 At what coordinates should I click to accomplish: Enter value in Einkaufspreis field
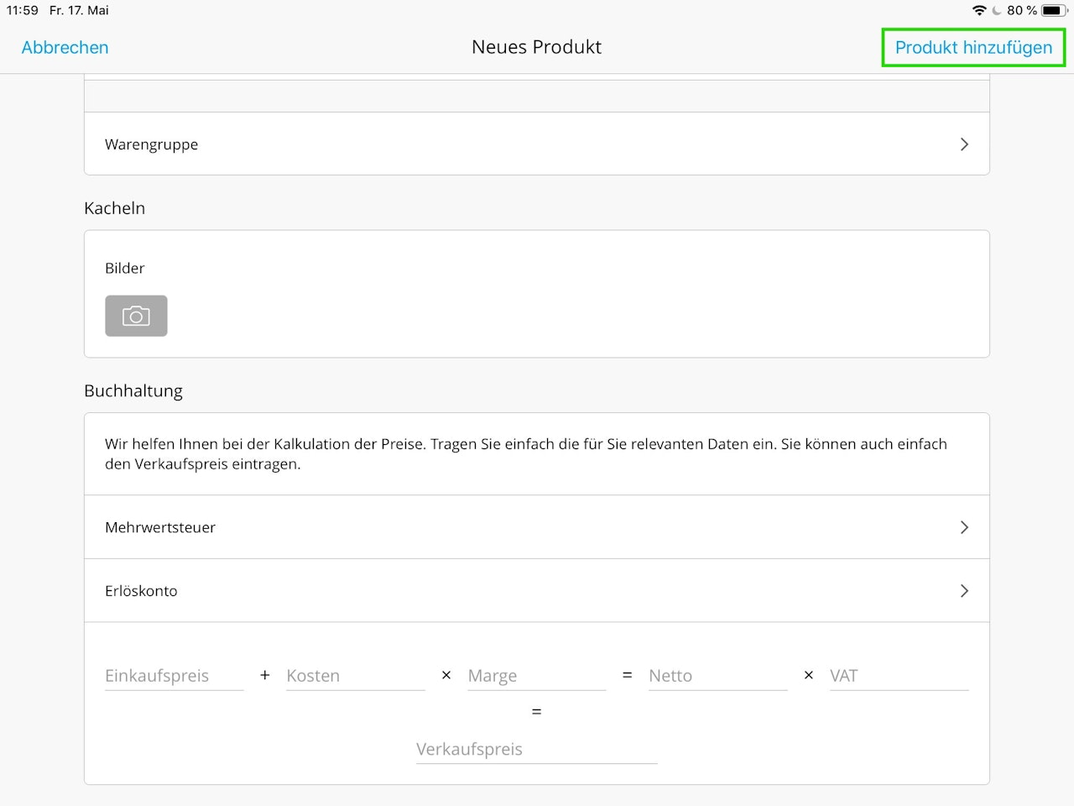coord(174,676)
